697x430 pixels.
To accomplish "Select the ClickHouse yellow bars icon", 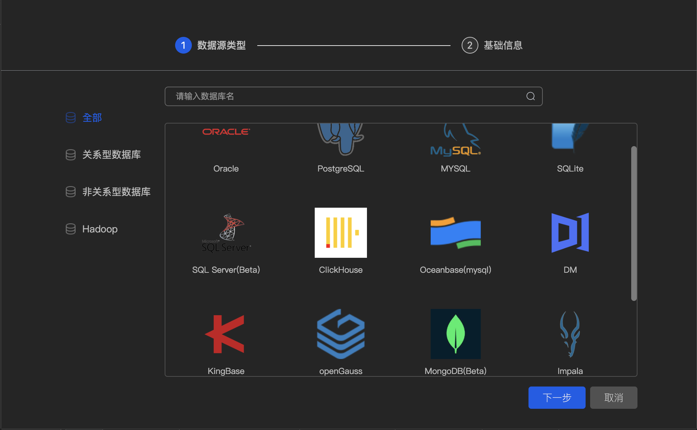I will 340,233.
